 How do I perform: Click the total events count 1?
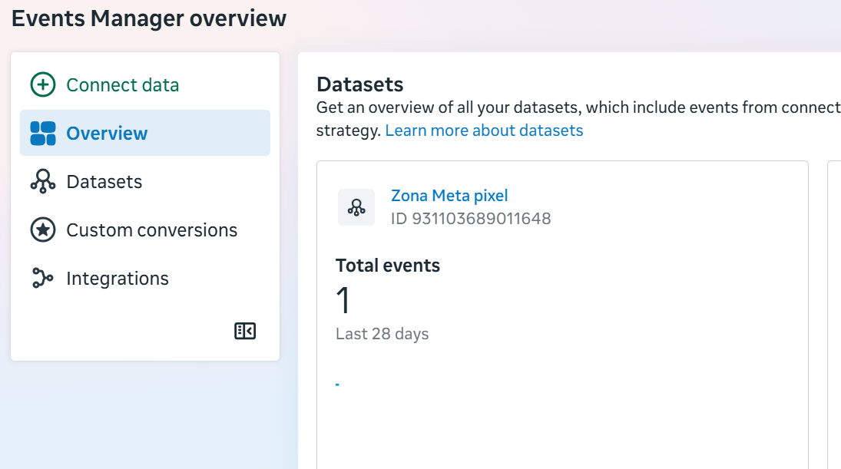pos(343,300)
